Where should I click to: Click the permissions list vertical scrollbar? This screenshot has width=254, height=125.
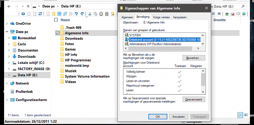(203, 81)
